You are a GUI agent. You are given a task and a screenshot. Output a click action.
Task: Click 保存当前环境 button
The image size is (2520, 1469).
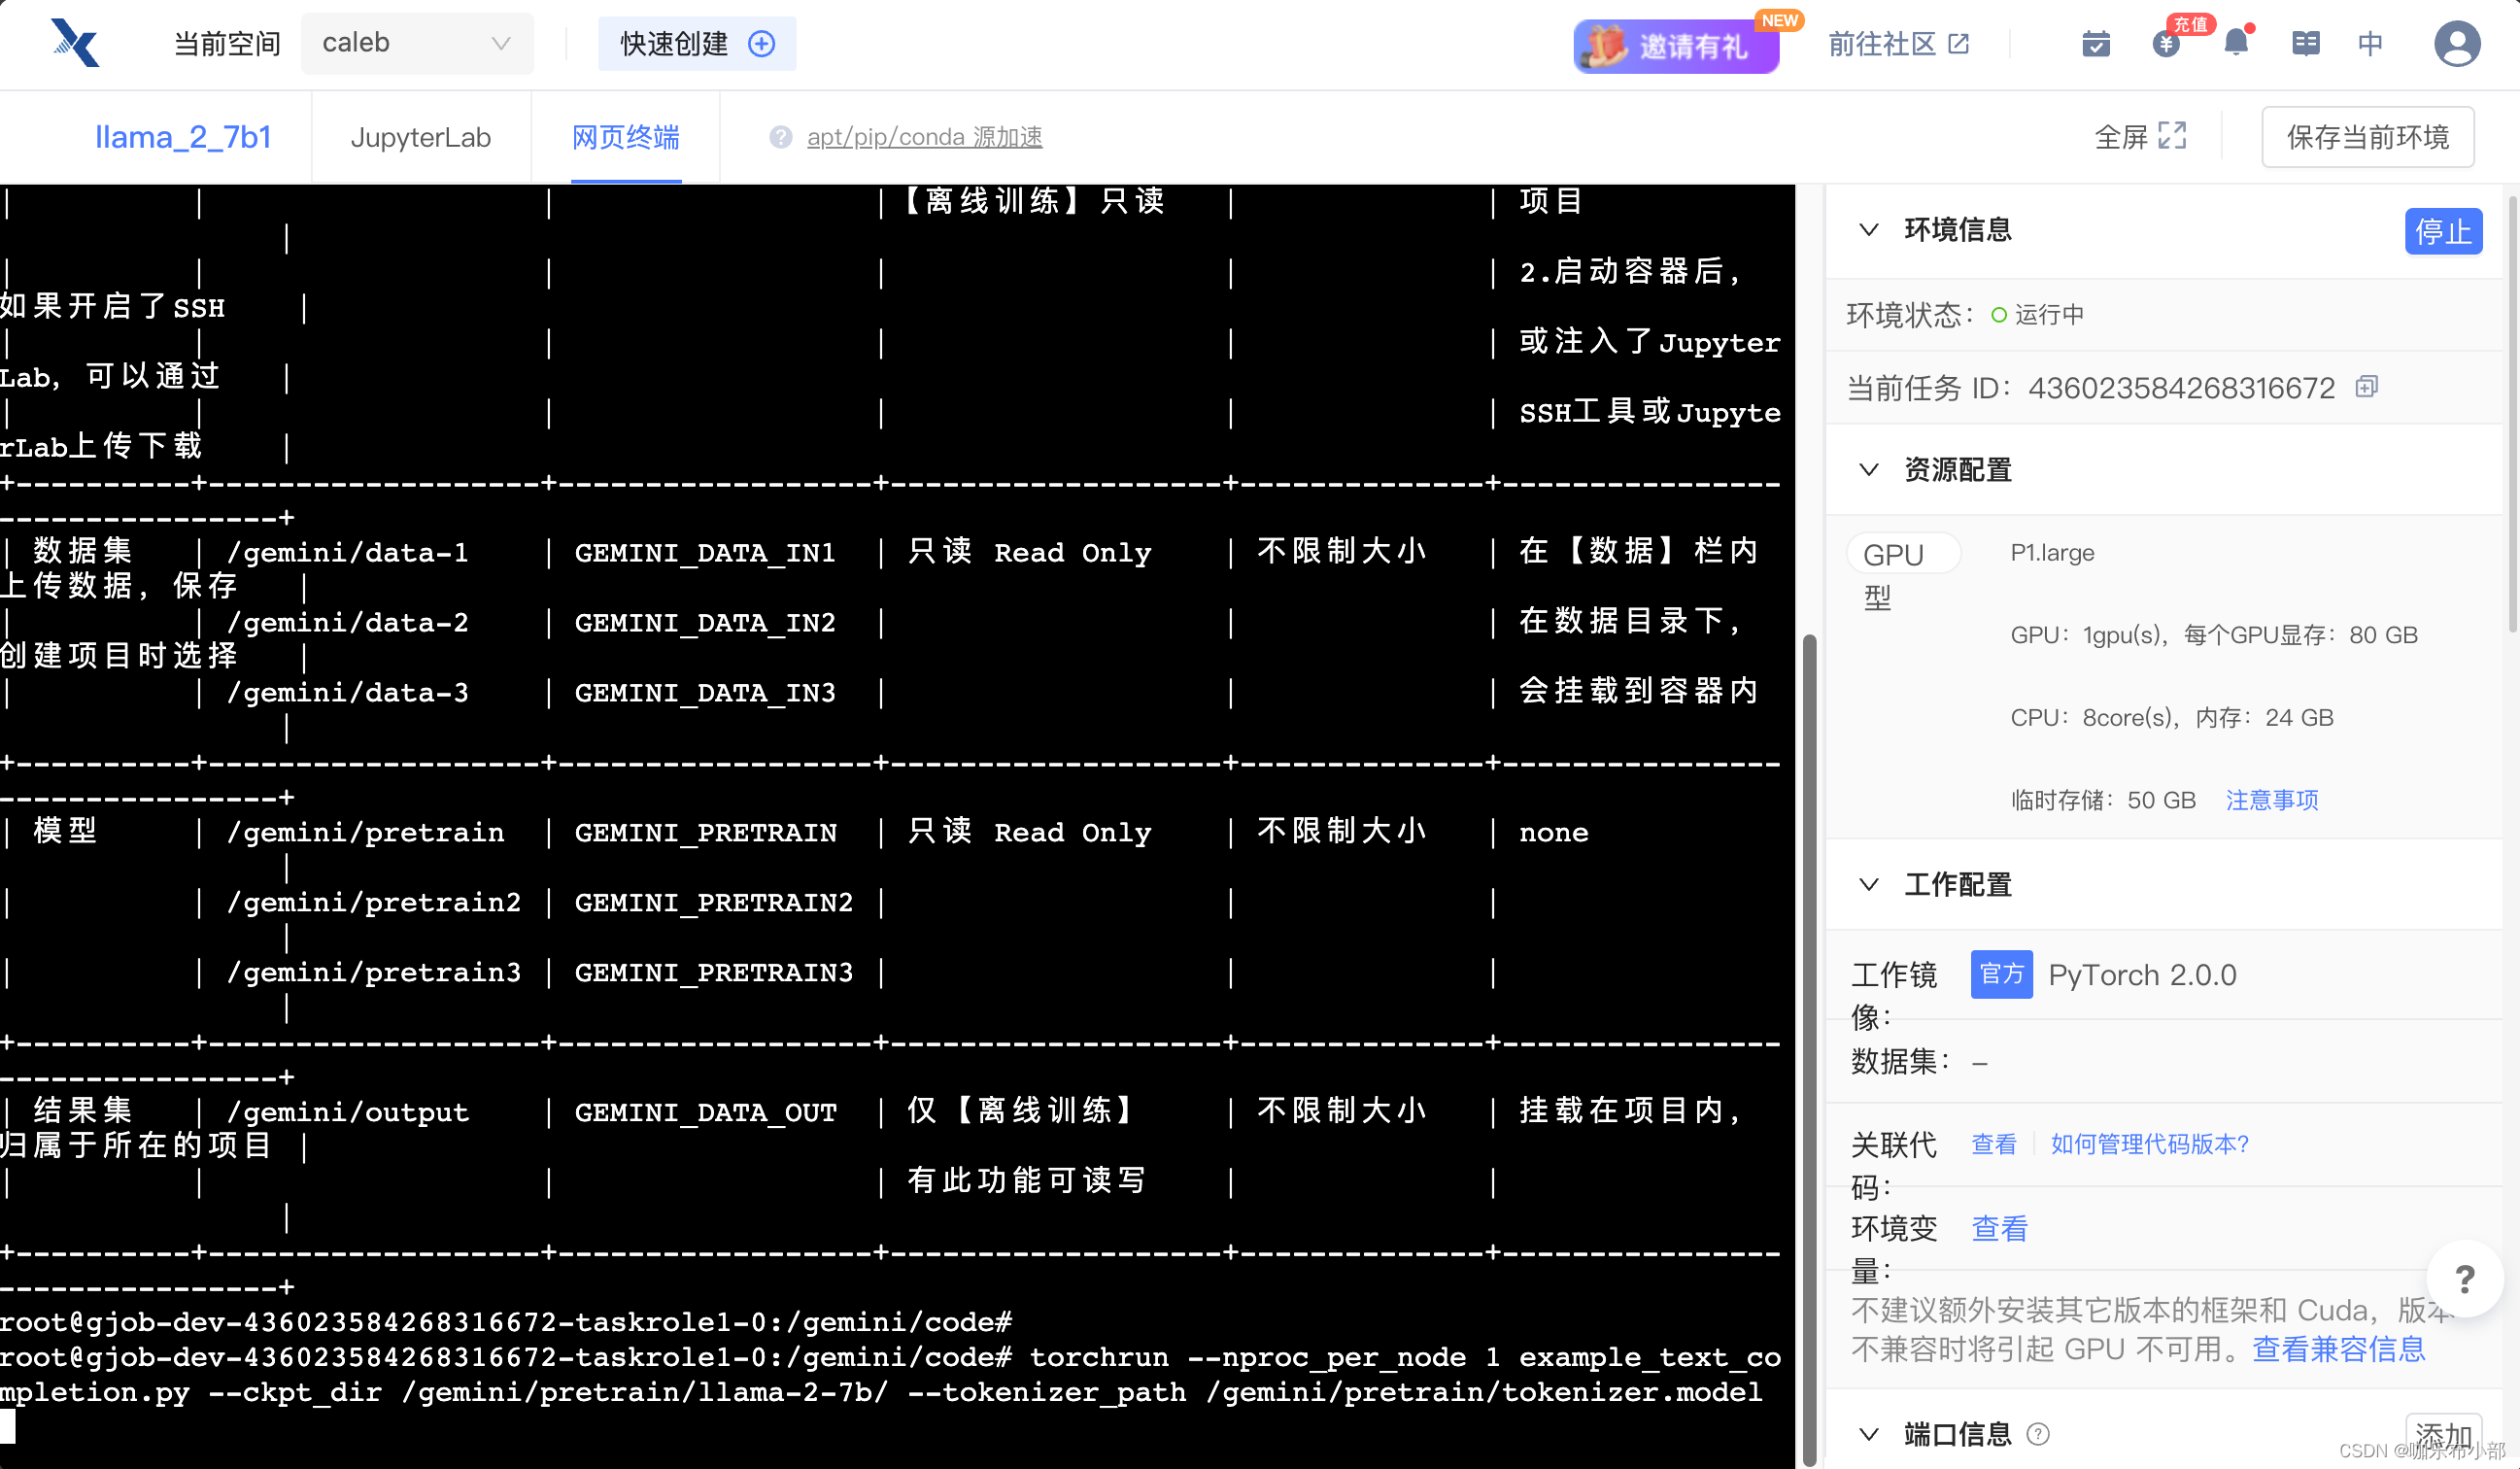pos(2367,137)
